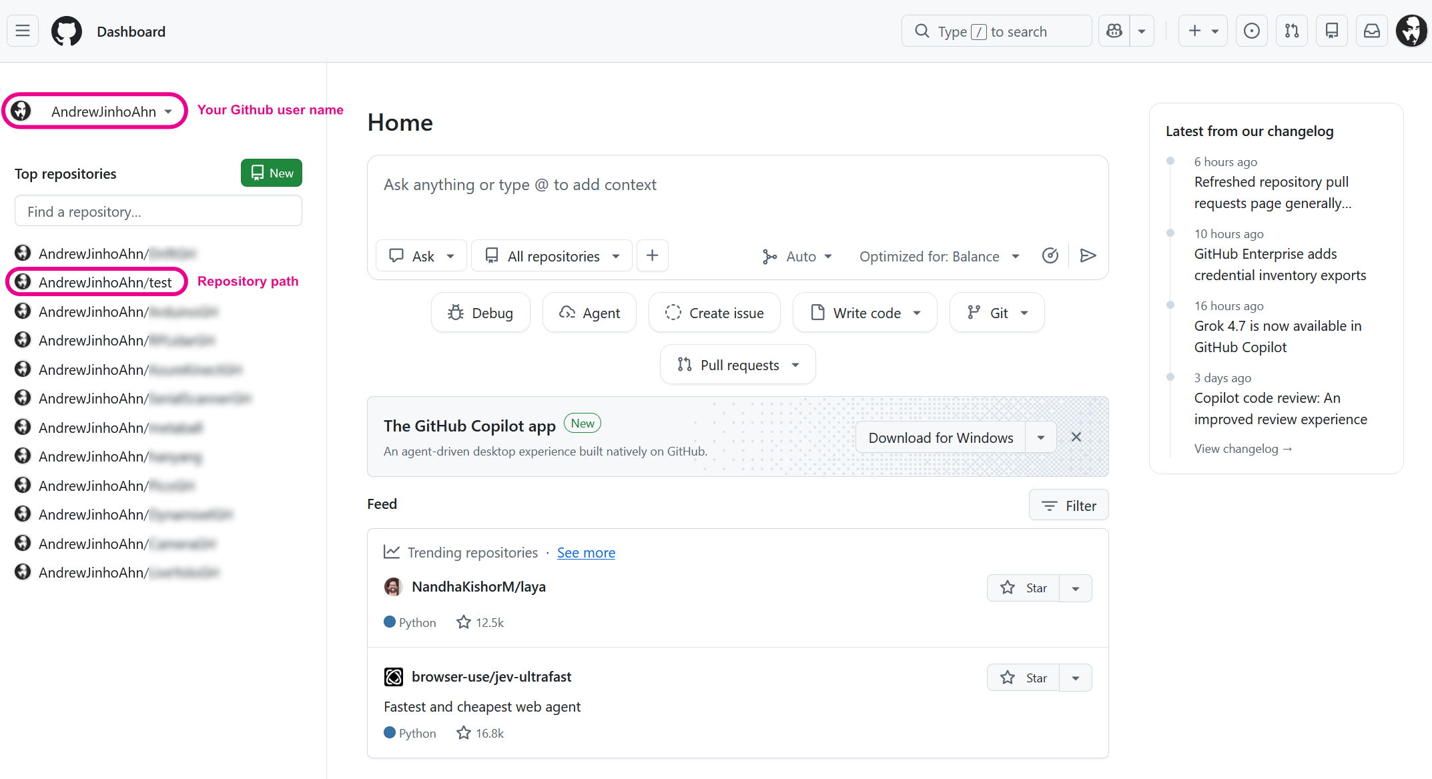Select the Agent suggestion chip
This screenshot has height=779, width=1432.
(589, 313)
